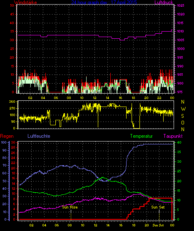Viewport: 194px width, 231px height.
Task: Click the 'O' compass direction label
Action: click(183, 122)
